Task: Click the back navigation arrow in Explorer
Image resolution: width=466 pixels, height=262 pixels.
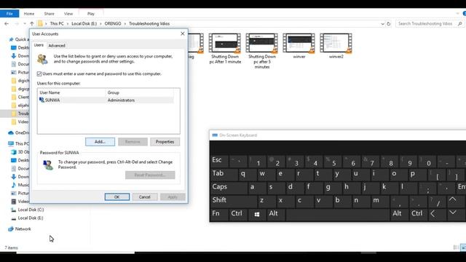Action: click(7, 23)
